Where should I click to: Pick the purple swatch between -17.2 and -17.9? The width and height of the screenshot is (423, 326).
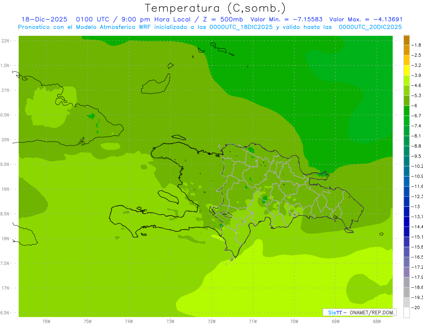[406, 272]
